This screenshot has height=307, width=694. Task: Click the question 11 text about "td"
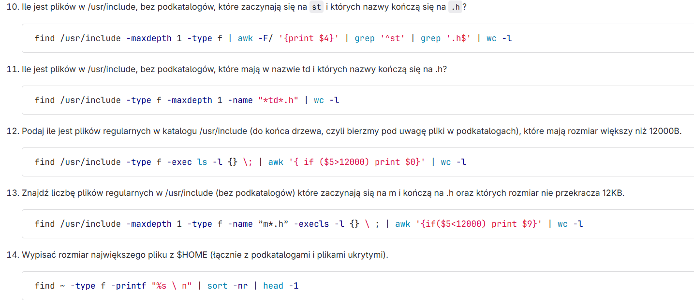point(234,69)
